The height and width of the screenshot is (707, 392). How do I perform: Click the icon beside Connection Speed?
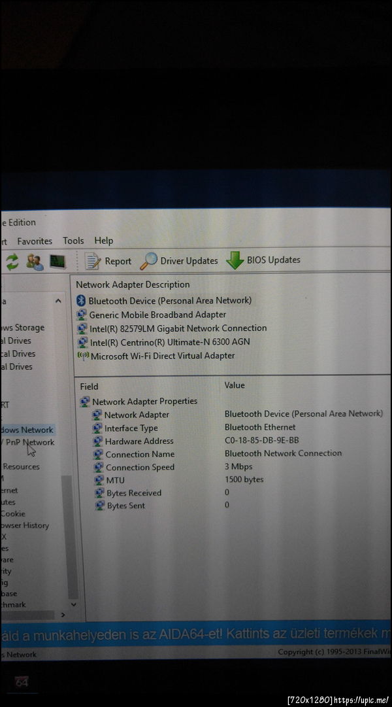[x=99, y=468]
